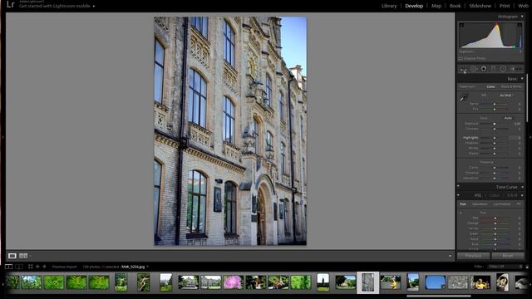Screen dimensions: 532x299
Task: Select the Adjustment Brush tool
Action: tap(517, 69)
